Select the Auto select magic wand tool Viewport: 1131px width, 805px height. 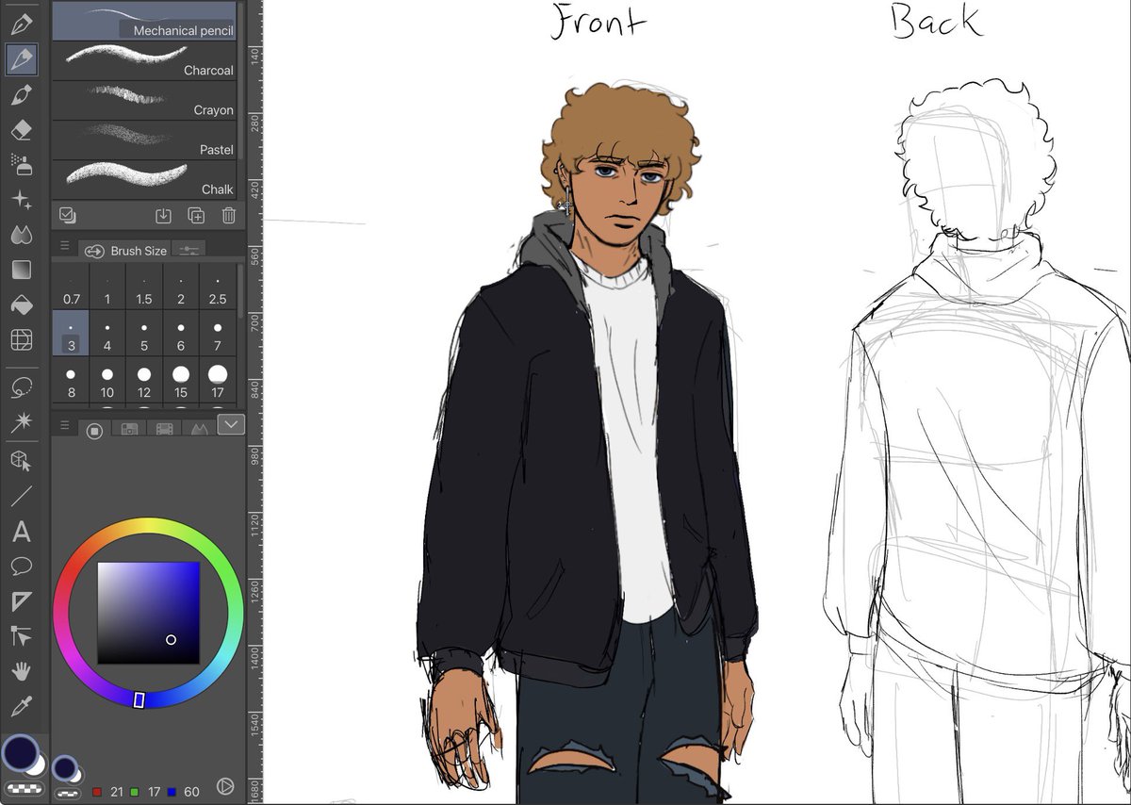tap(21, 423)
